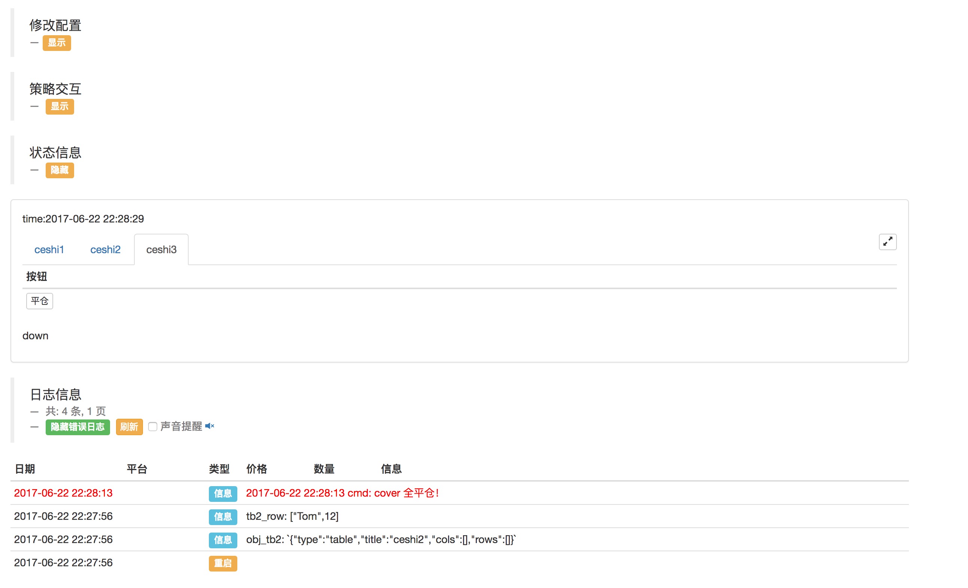Select the ceshi3 tab
Viewport: 968px width, 588px height.
point(161,249)
